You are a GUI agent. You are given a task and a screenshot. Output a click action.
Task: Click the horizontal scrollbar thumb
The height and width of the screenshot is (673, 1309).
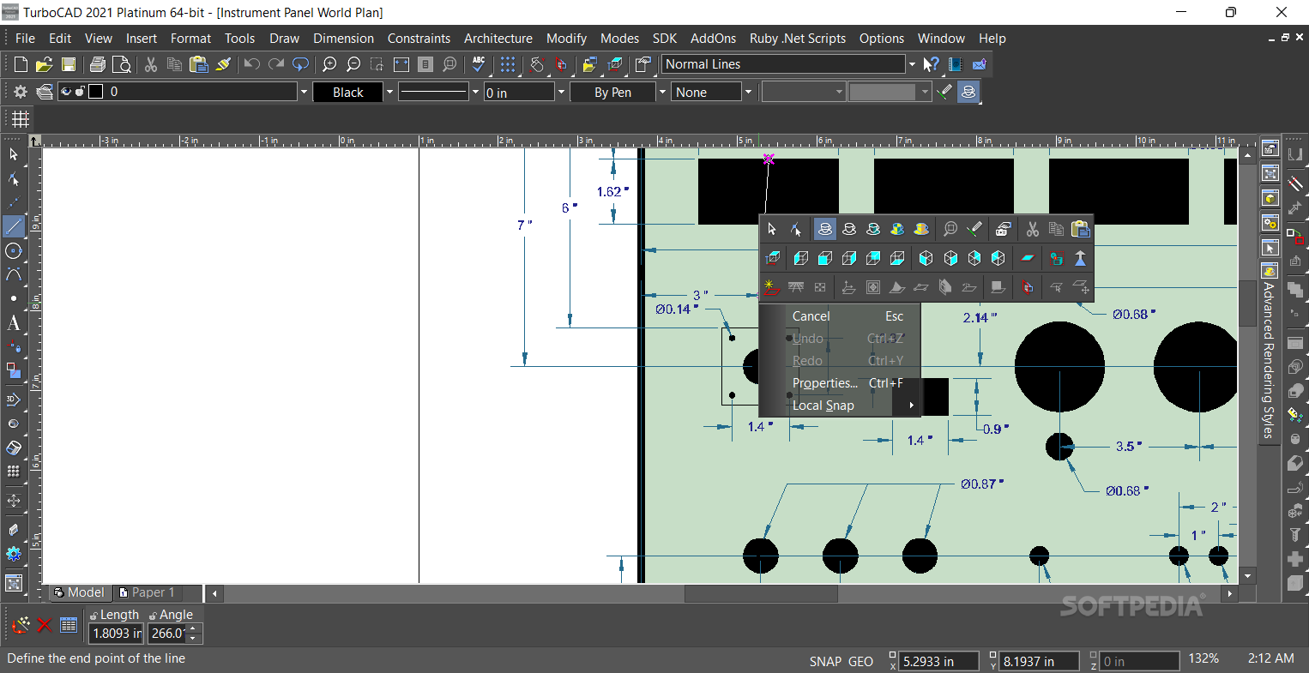click(x=761, y=593)
